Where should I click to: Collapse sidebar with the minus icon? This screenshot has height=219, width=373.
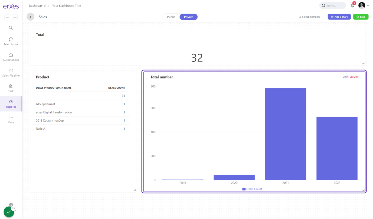click(7, 17)
